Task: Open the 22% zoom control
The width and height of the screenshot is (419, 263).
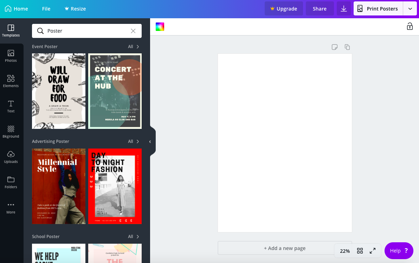Action: 345,251
